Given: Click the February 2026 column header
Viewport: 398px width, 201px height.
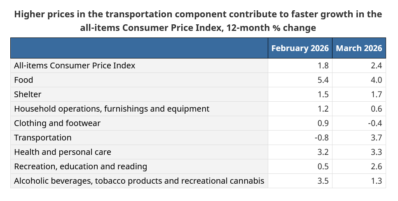Looking at the screenshot, I should coord(300,48).
